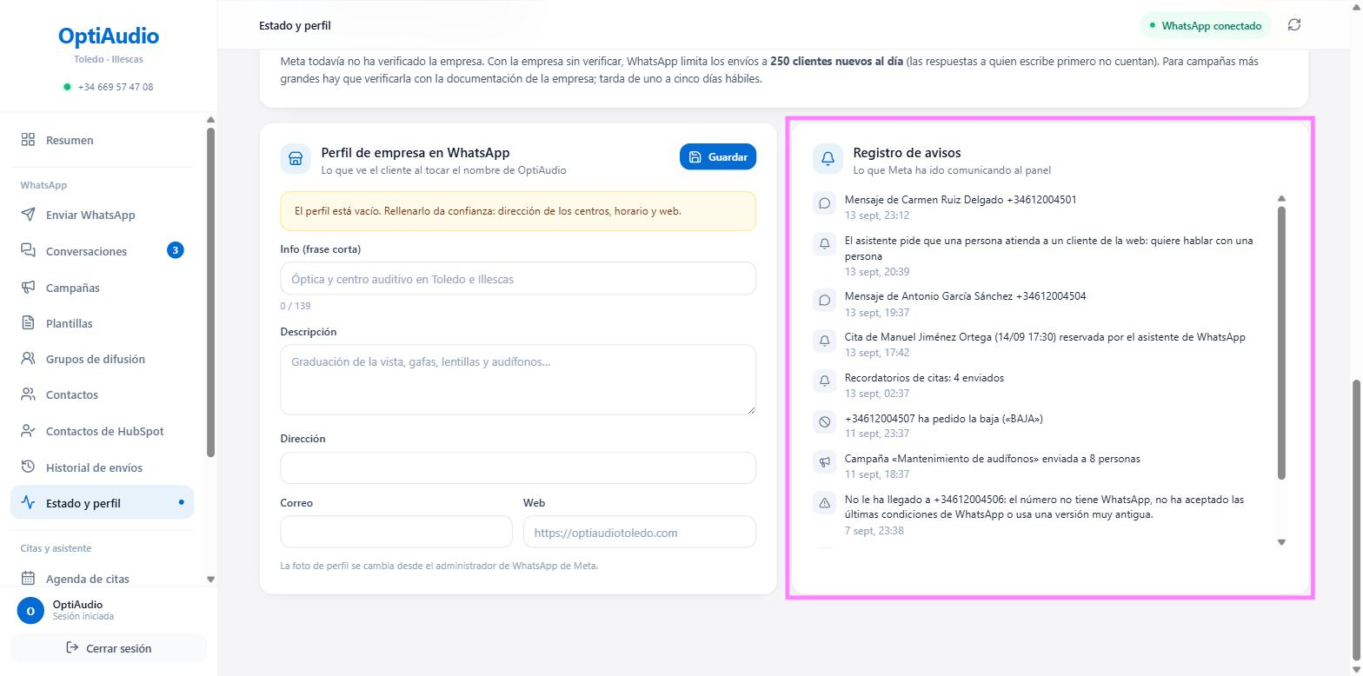Viewport: 1363px width, 676px height.
Task: Open Conversaciones with 3 unread badge
Action: [102, 251]
